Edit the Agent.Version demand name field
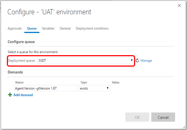This screenshot has height=130, width=187. 46,88
